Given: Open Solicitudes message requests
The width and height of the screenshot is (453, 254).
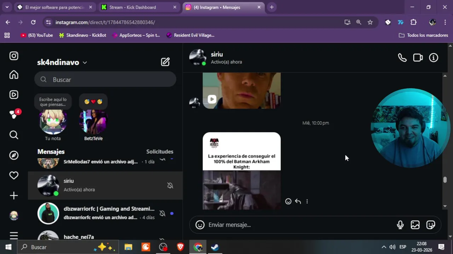Looking at the screenshot, I should pyautogui.click(x=160, y=152).
